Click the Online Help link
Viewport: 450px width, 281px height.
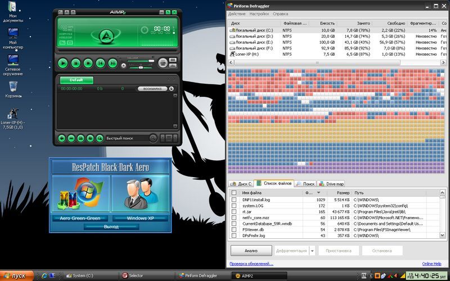coord(431,264)
